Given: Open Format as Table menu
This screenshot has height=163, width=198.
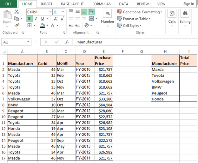Looking at the screenshot, I should click(x=134, y=19).
